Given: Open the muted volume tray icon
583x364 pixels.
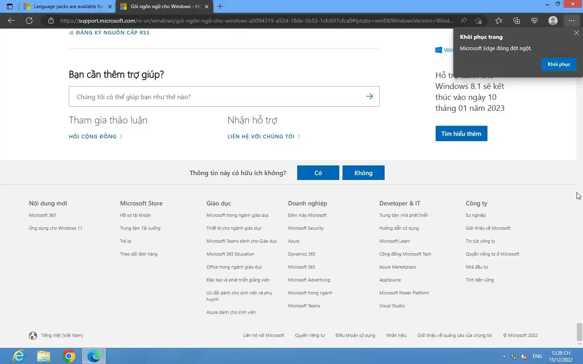Looking at the screenshot, I should (x=524, y=356).
